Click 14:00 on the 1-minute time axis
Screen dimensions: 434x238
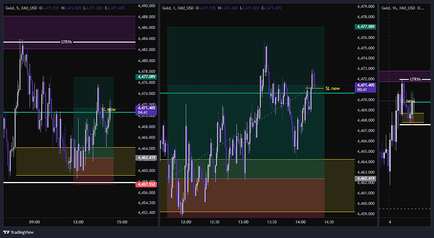coord(300,222)
